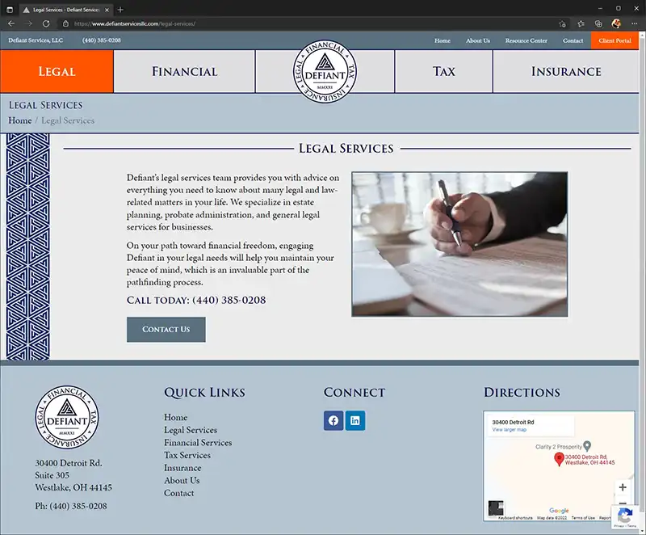The height and width of the screenshot is (535, 646).
Task: Open Financial Services under Quick Links
Action: point(198,443)
